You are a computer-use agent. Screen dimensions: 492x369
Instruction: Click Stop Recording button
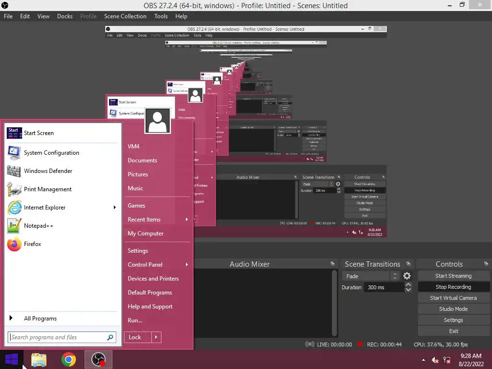[454, 287]
